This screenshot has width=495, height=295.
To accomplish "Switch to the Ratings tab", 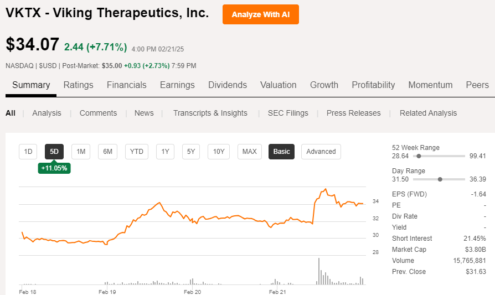I will pyautogui.click(x=78, y=85).
